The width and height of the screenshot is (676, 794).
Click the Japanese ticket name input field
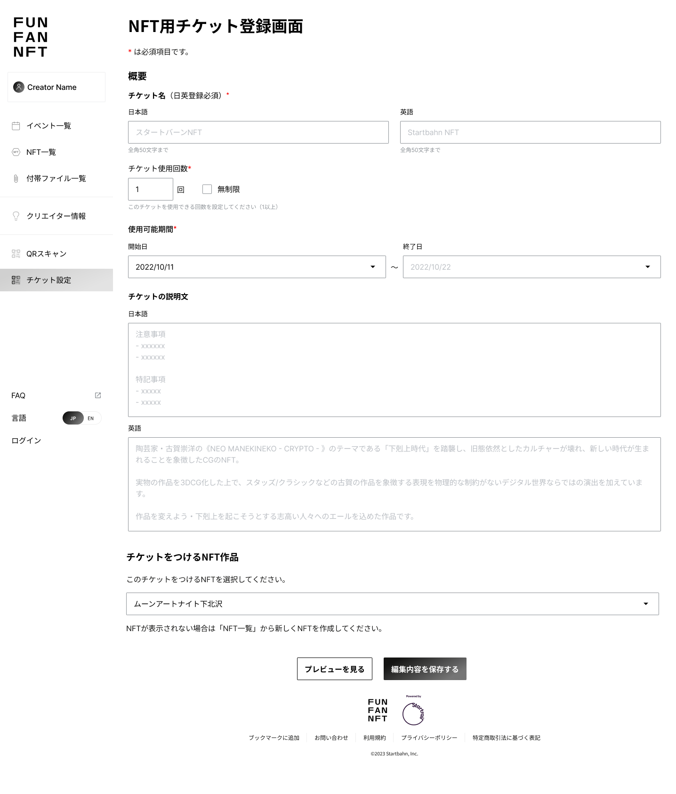[258, 132]
